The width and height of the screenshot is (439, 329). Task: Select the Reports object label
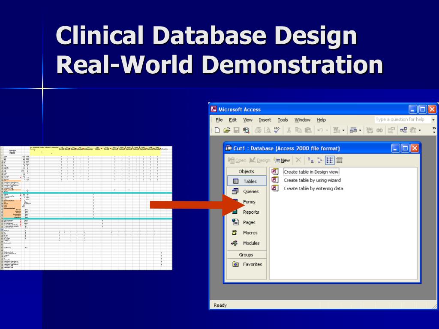[x=251, y=212]
